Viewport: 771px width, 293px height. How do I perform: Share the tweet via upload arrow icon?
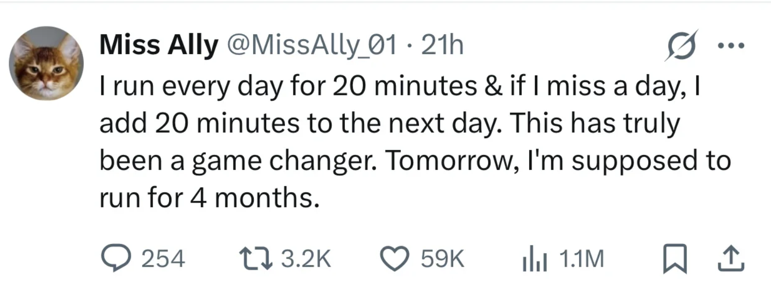[731, 259]
